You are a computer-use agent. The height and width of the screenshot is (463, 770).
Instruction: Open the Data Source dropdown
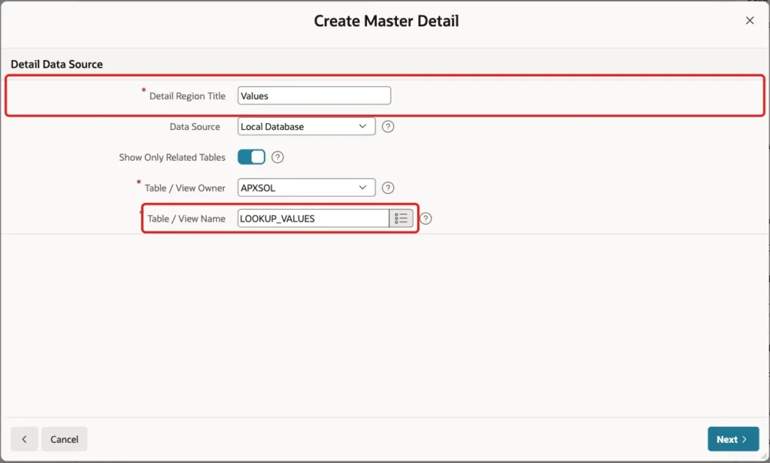click(x=307, y=127)
